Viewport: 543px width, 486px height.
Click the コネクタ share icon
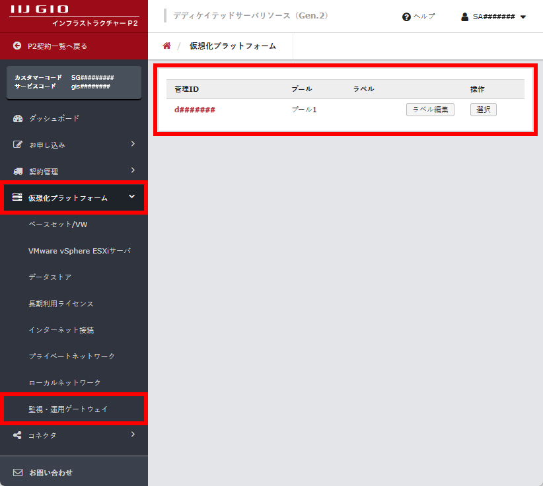[x=18, y=435]
